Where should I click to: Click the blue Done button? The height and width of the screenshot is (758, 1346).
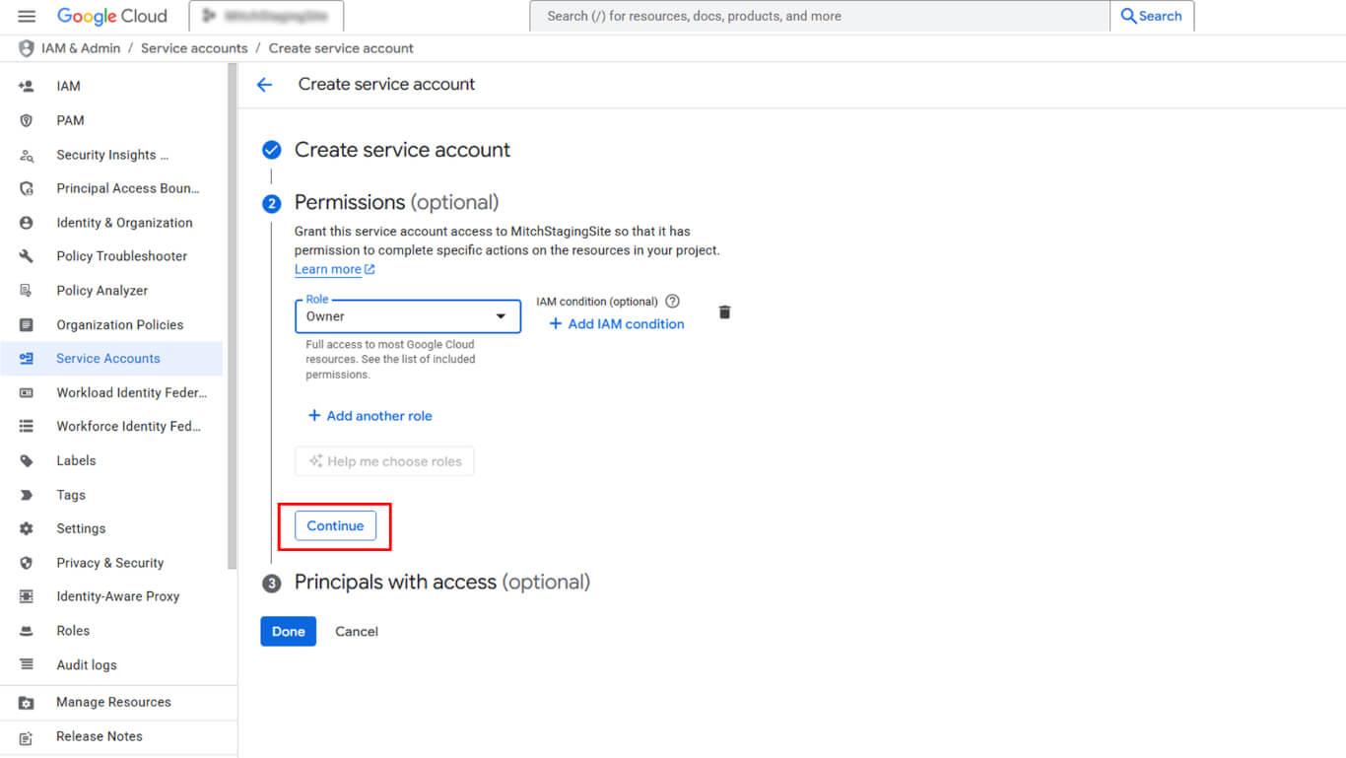pyautogui.click(x=288, y=632)
